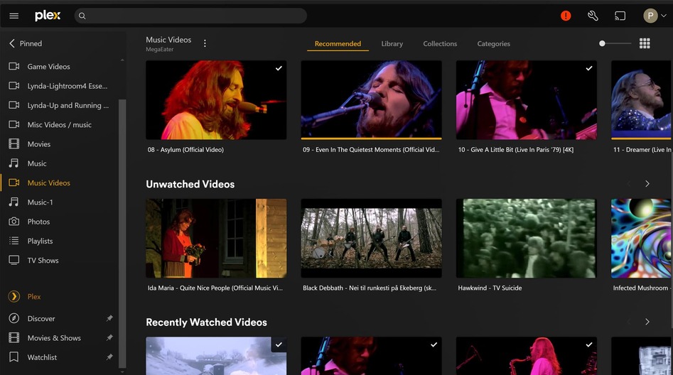Viewport: 673px width, 375px height.
Task: Click the Plex logo
Action: (48, 16)
